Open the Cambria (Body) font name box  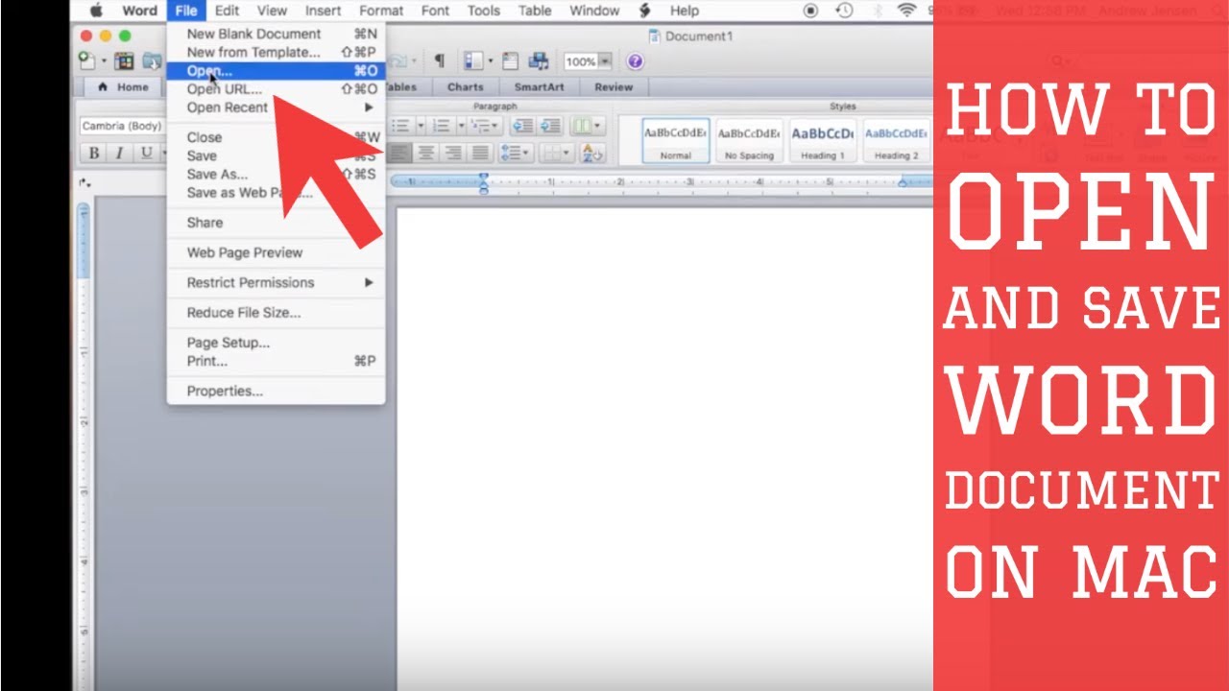coord(122,127)
